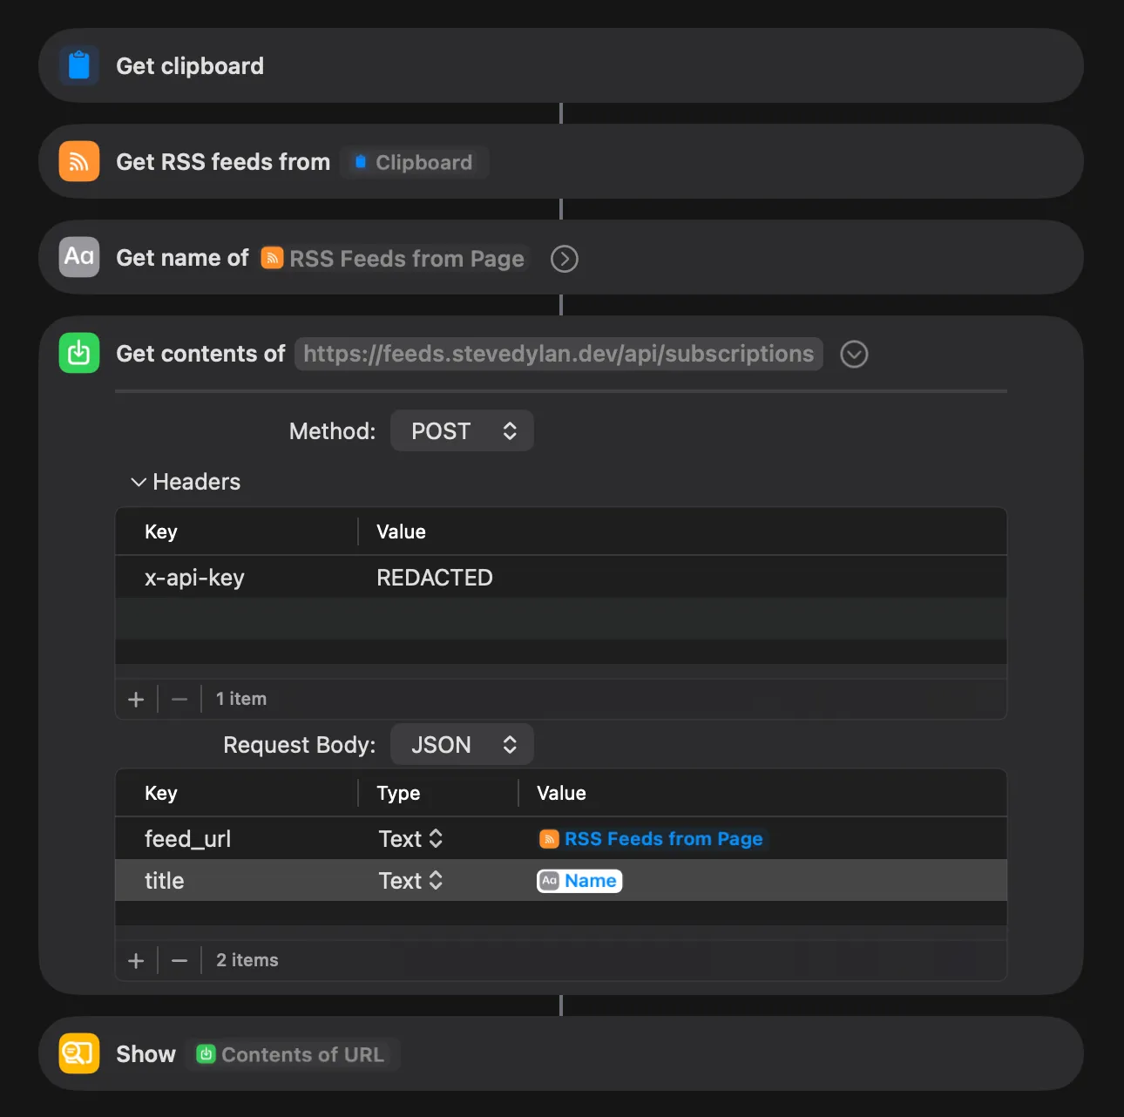Select the Clipboard variable token

click(x=414, y=162)
